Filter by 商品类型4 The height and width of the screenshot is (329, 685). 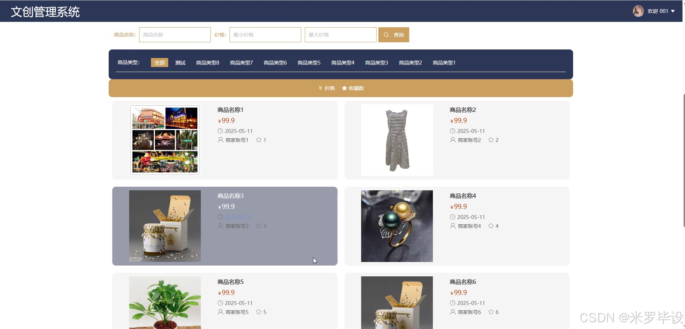(x=343, y=63)
